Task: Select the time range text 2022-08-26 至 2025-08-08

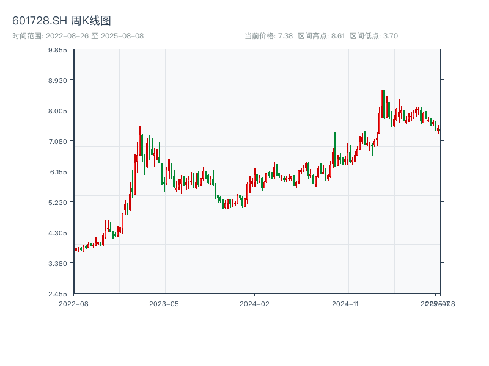Action: click(95, 36)
